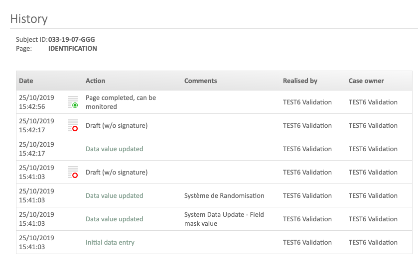This screenshot has width=418, height=274.
Task: Click the IDENTIFICATION page name
Action: [x=72, y=49]
